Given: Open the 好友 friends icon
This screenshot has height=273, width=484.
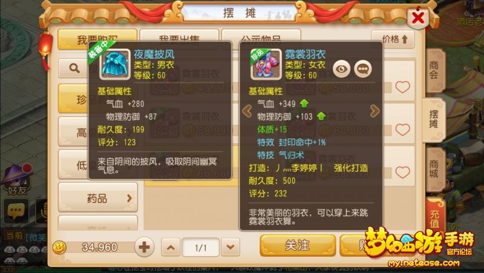Looking at the screenshot, I should click(x=17, y=180).
